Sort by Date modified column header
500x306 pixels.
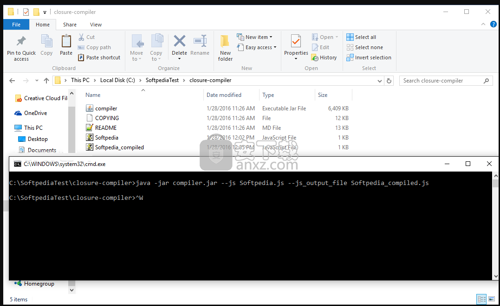224,95
